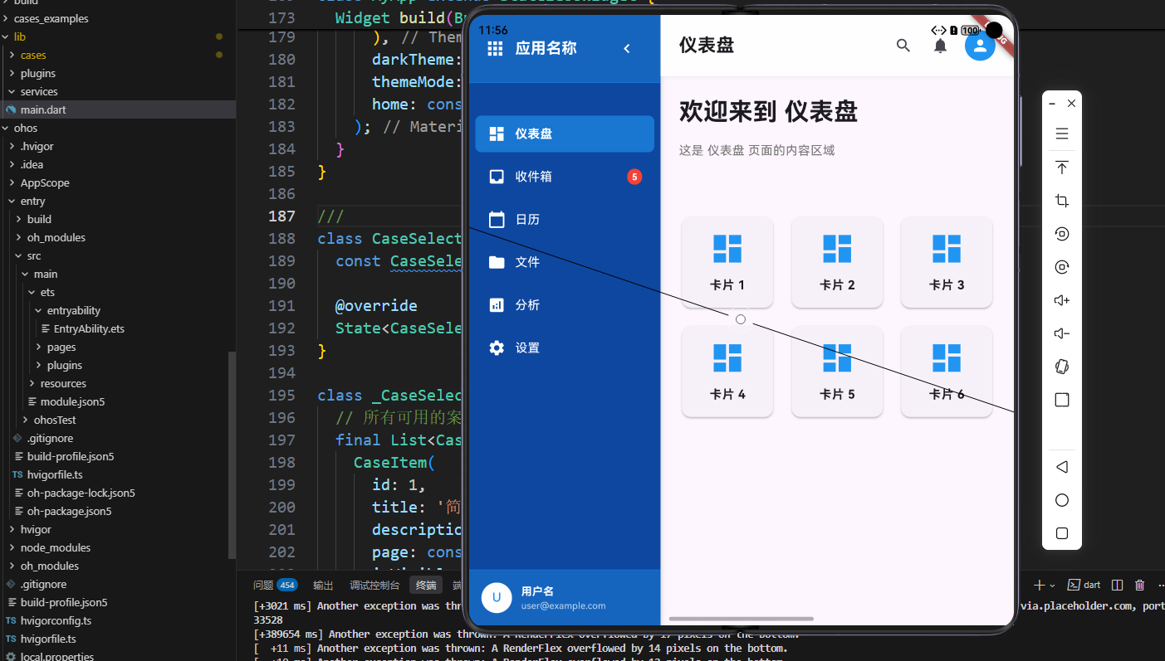The height and width of the screenshot is (661, 1165).
Task: Open search in the dashboard app header
Action: coord(903,46)
